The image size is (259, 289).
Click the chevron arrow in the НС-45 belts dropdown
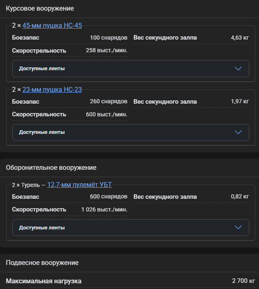[239, 69]
